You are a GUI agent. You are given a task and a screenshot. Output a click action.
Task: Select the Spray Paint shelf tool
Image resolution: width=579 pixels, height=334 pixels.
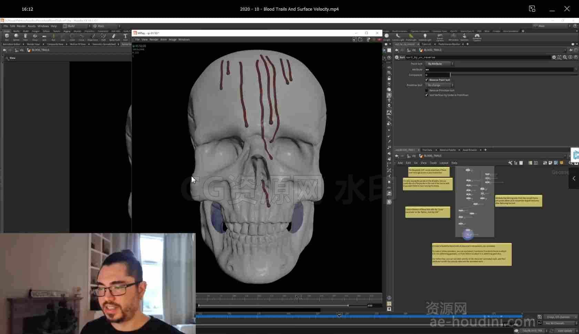tap(114, 37)
